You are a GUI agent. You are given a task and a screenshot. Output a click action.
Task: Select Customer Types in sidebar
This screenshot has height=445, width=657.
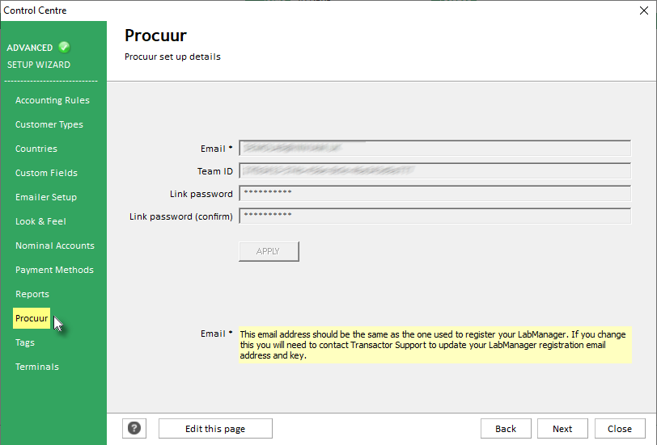(x=49, y=124)
